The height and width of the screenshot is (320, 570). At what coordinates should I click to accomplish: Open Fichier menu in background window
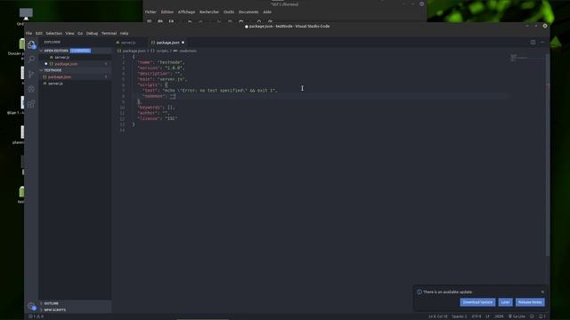click(x=151, y=12)
